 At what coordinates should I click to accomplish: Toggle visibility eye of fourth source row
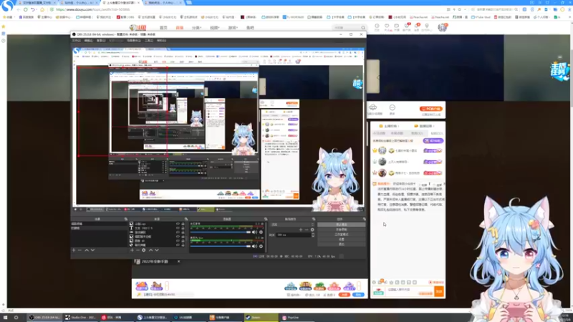pyautogui.click(x=178, y=237)
